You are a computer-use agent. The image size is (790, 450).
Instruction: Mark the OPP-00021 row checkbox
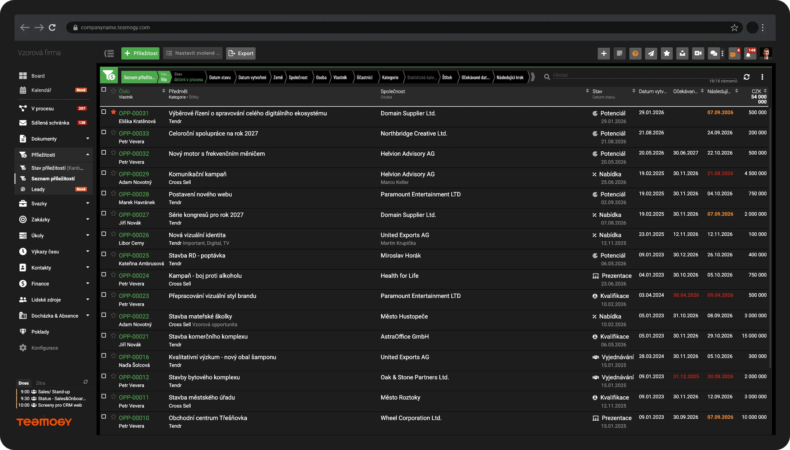point(104,335)
